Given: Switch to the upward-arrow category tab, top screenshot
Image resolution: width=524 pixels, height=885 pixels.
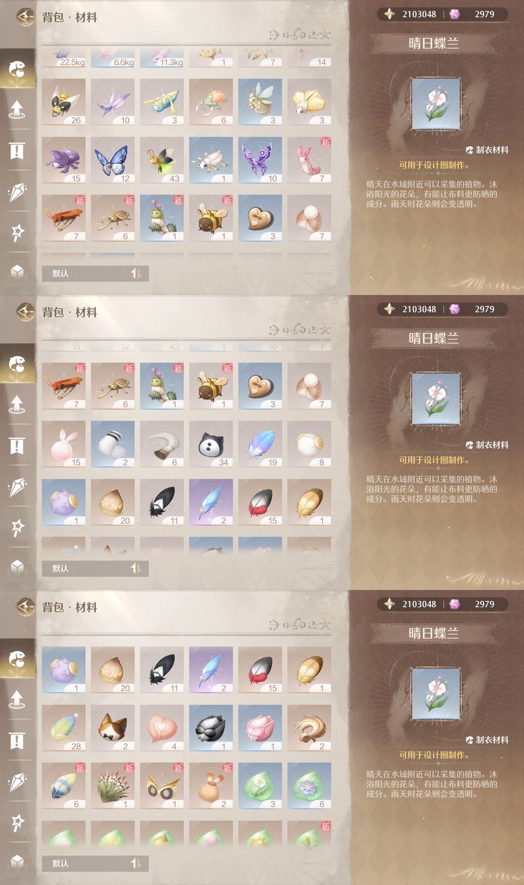Looking at the screenshot, I should click(x=17, y=109).
